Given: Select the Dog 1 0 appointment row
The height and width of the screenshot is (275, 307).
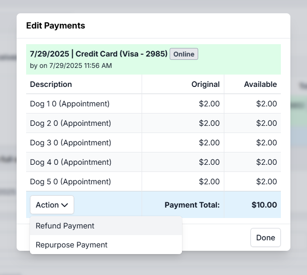Looking at the screenshot, I should click(x=69, y=104).
